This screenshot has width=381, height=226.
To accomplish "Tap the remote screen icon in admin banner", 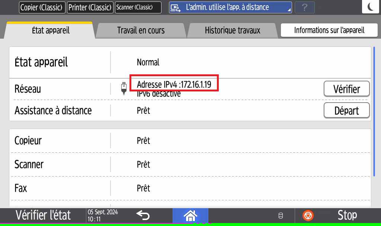I will pos(175,7).
